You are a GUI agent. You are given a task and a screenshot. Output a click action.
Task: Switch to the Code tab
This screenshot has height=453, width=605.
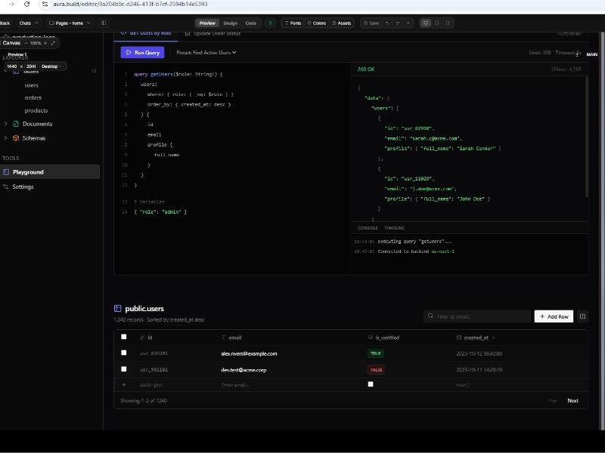(250, 23)
